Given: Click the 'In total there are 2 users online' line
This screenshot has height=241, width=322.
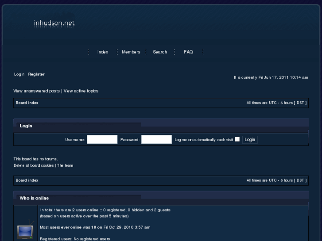Looking at the screenshot, I should (x=105, y=210).
